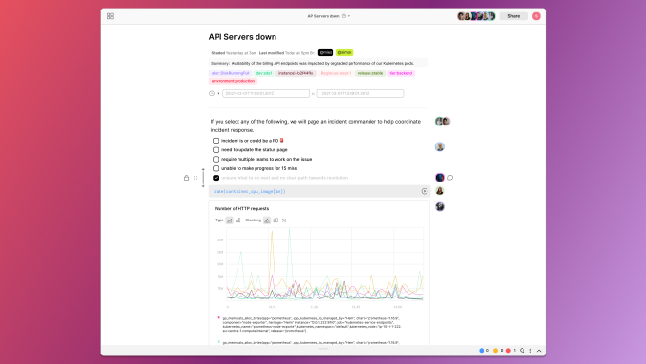Click the 'API Servers down' page heading
Image resolution: width=646 pixels, height=364 pixels.
(x=242, y=37)
